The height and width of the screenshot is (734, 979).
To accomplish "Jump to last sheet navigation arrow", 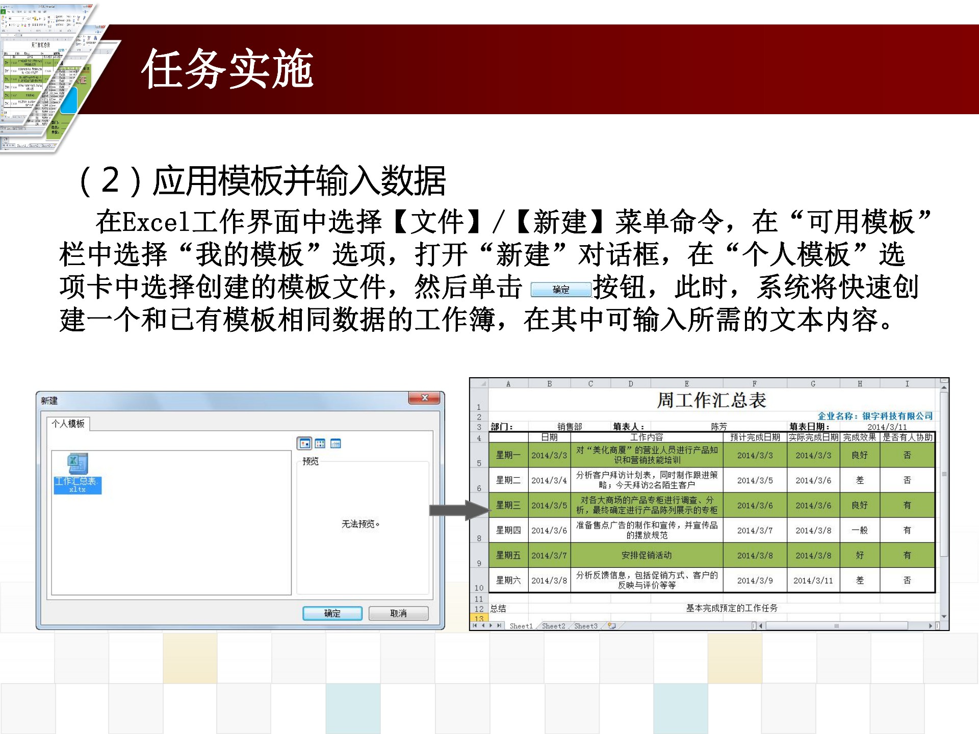I will coord(499,625).
